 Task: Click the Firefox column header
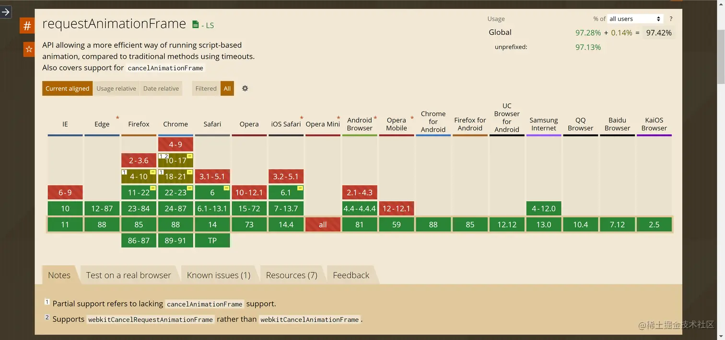pos(139,124)
